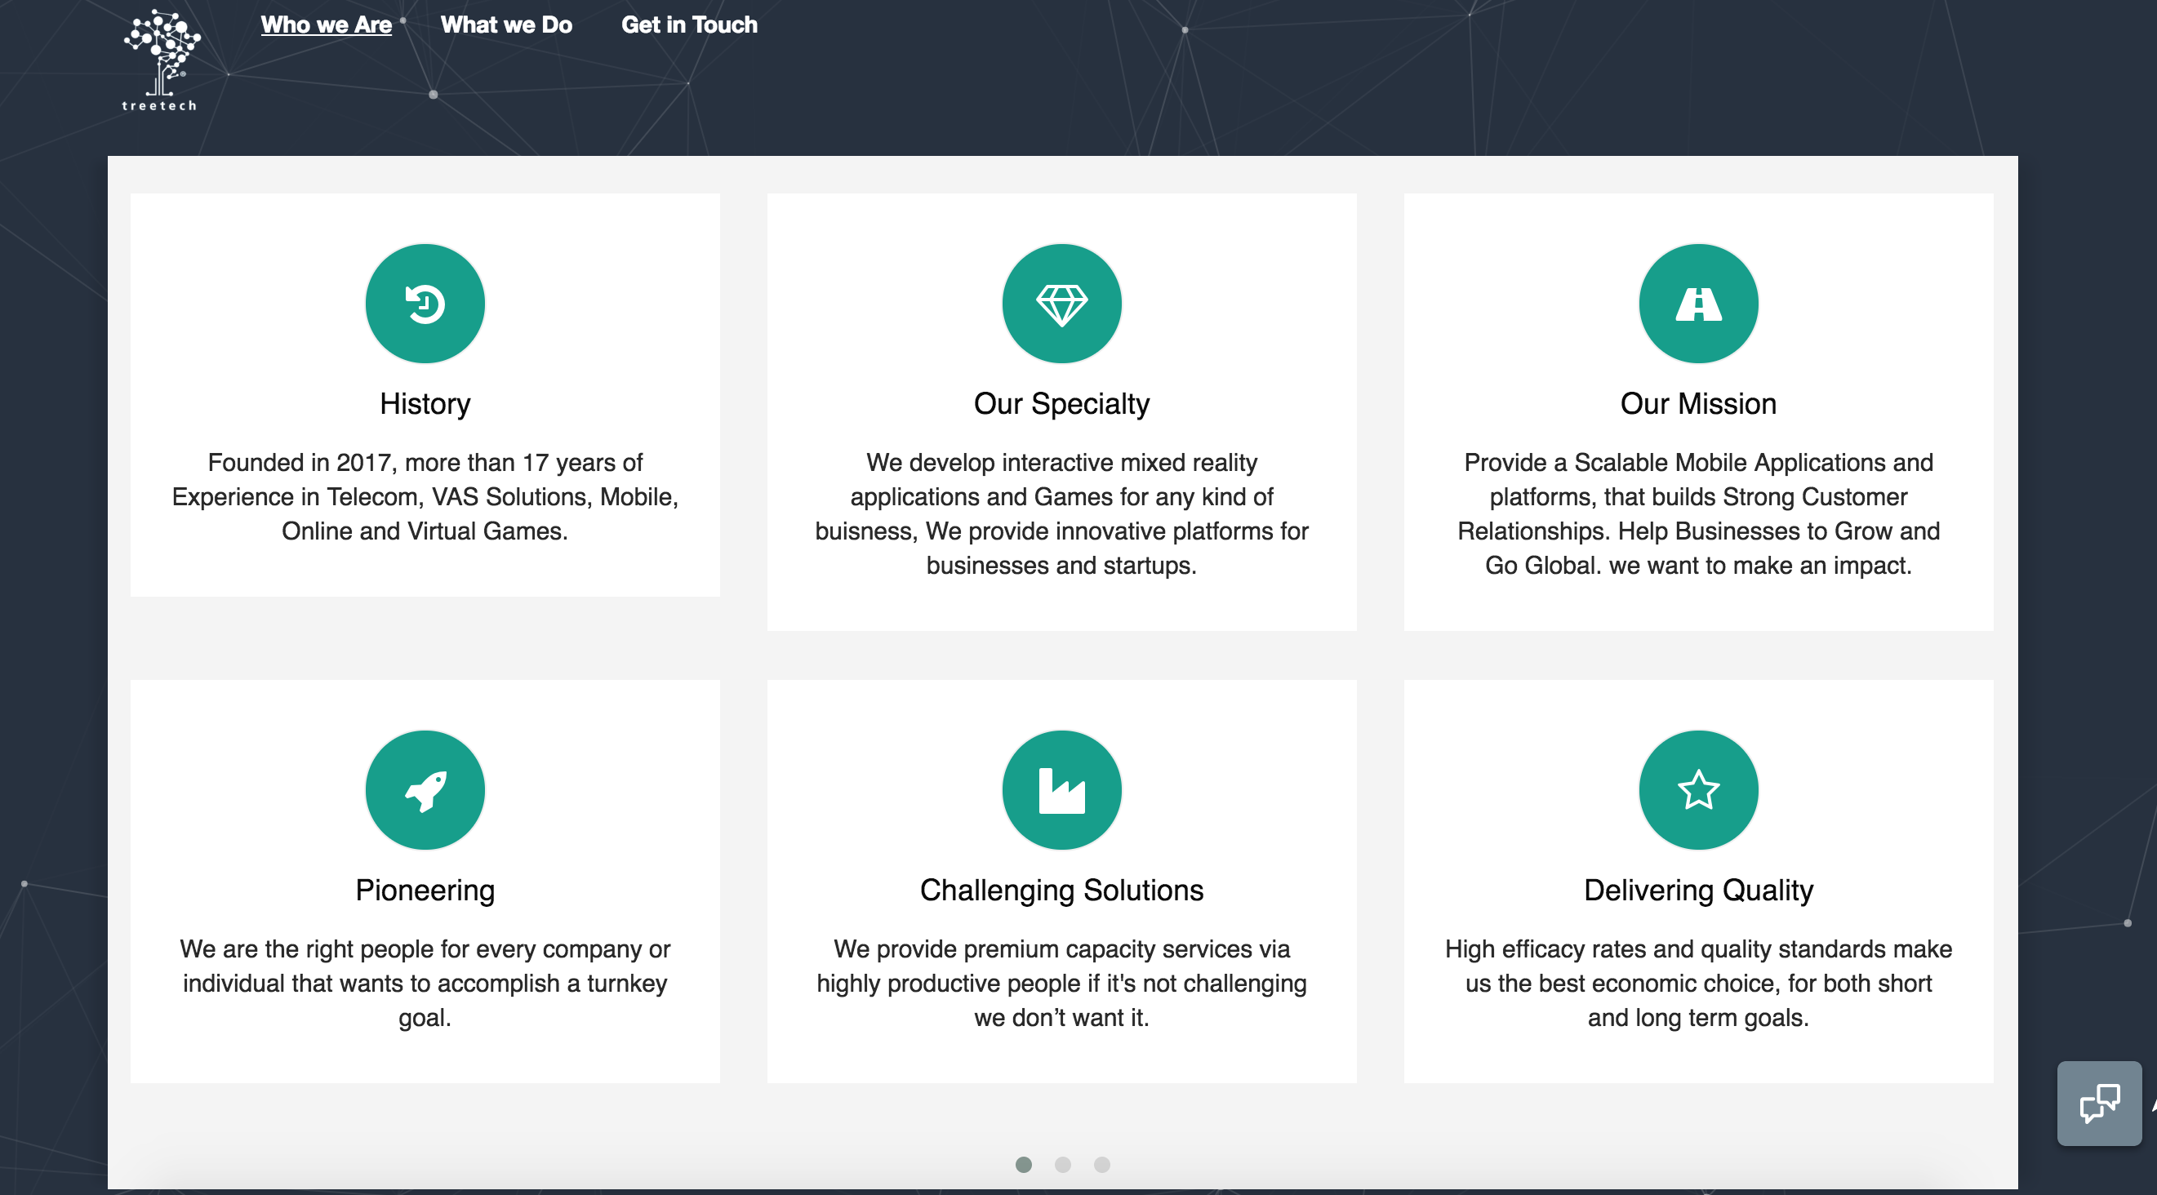Go to the What we Do section

pyautogui.click(x=505, y=24)
